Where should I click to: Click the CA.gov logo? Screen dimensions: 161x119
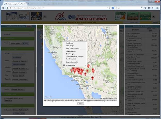tap(61, 17)
